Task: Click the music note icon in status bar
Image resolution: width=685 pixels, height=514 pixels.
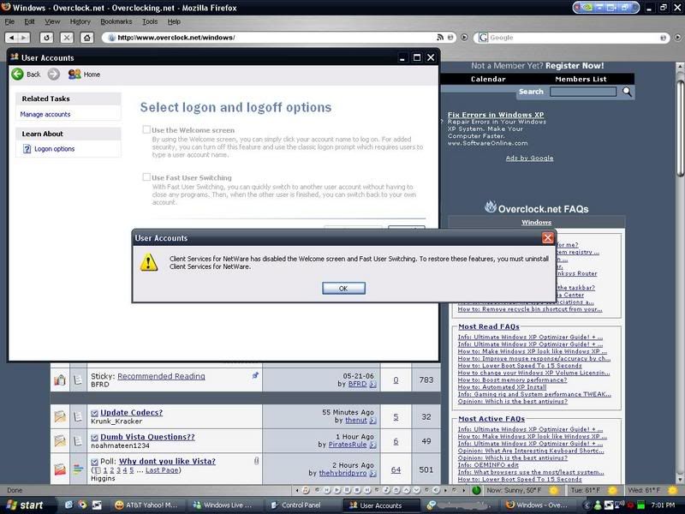Action: [306, 490]
